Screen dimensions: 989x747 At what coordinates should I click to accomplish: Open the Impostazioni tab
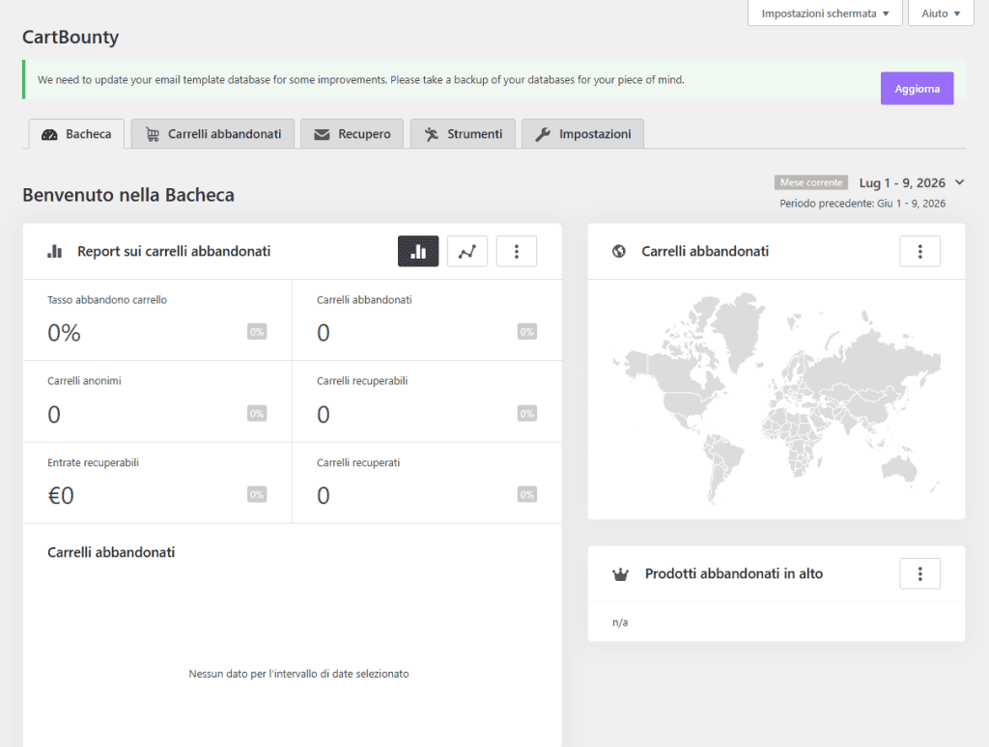pyautogui.click(x=582, y=133)
